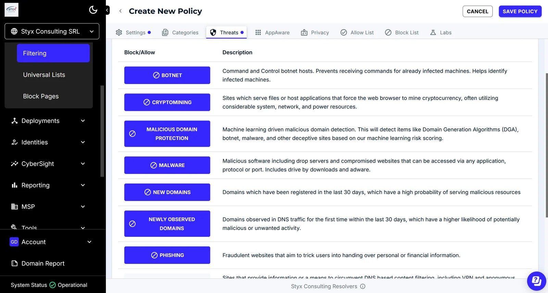Toggle the Cryptomining block button
This screenshot has width=548, height=293.
[167, 102]
